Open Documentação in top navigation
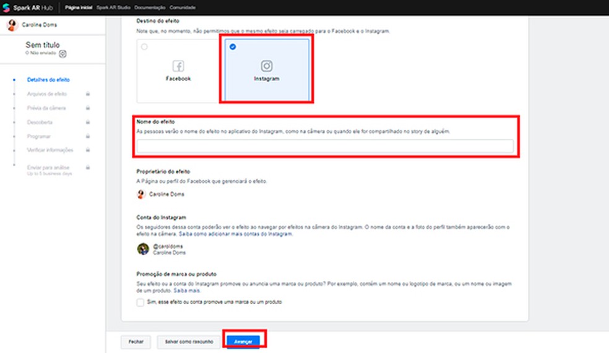The height and width of the screenshot is (353, 609). pyautogui.click(x=150, y=7)
